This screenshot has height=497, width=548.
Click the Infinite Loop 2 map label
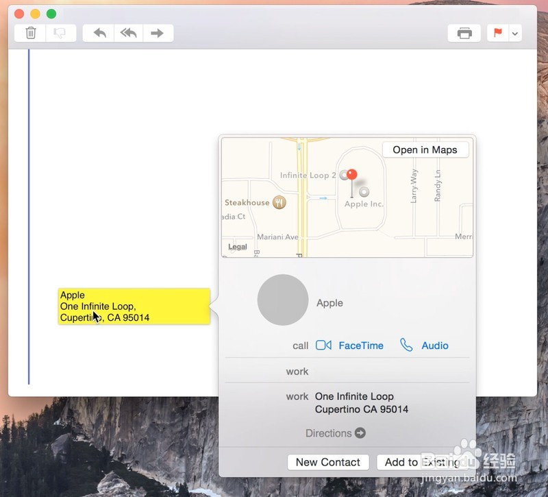tap(308, 175)
